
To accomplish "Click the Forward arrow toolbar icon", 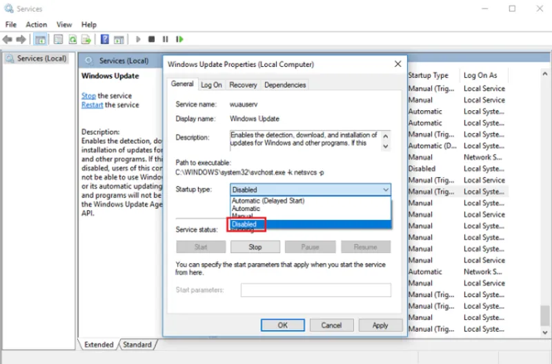I will (x=21, y=39).
